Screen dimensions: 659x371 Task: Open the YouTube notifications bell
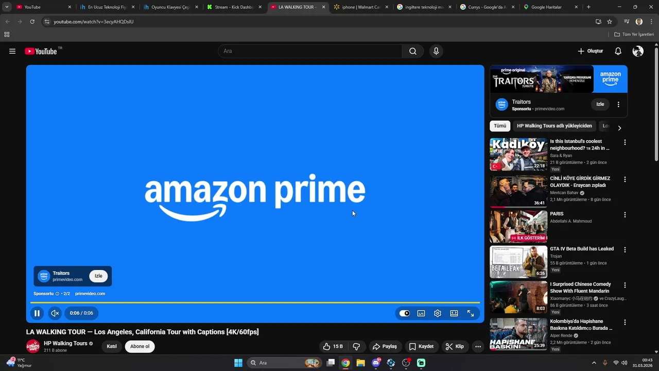coord(618,51)
